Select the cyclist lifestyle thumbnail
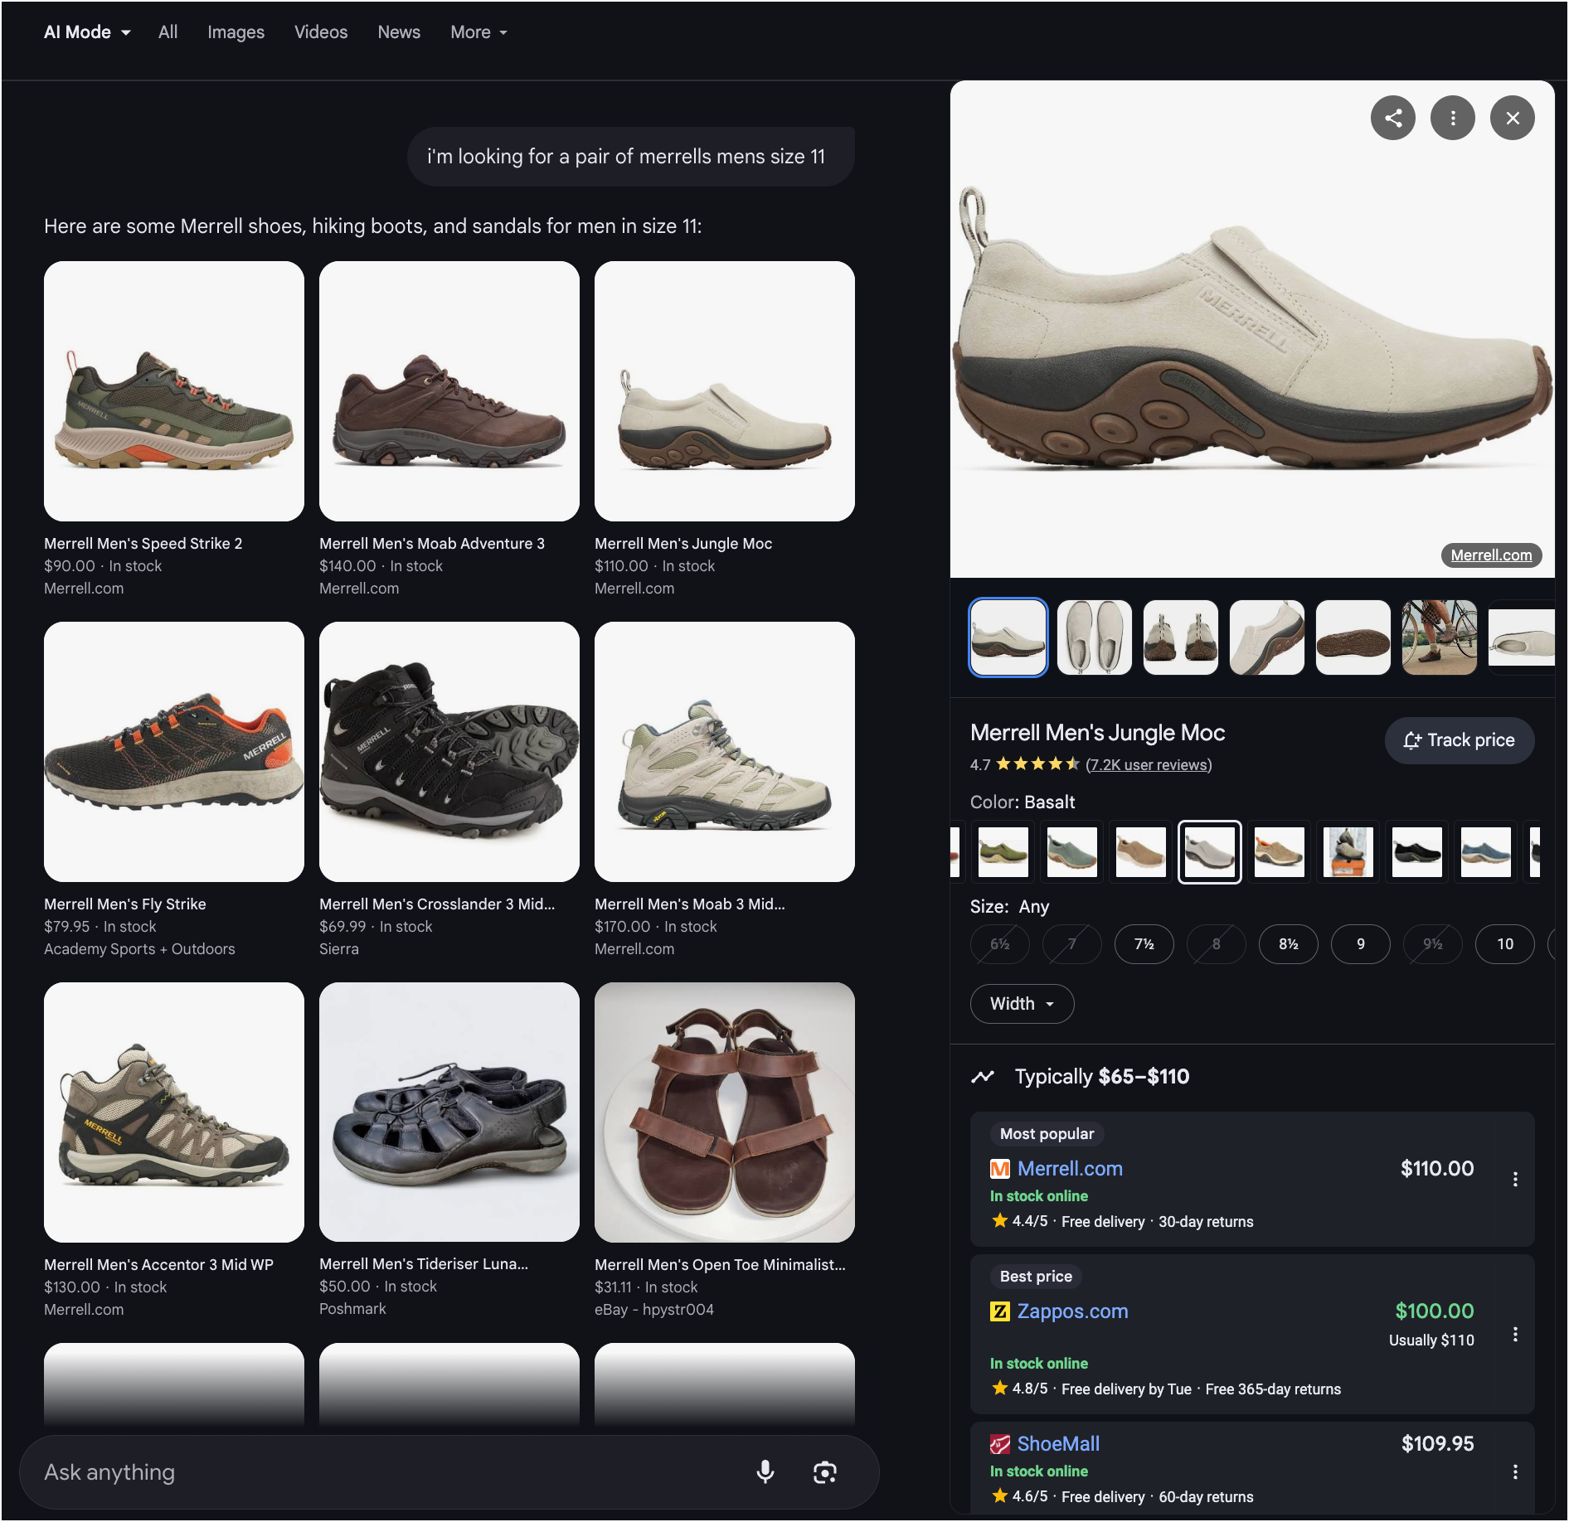 [x=1440, y=637]
